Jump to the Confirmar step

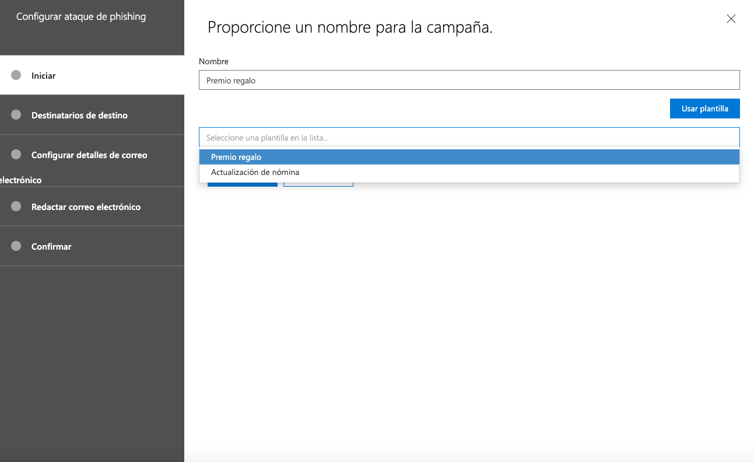pos(51,247)
